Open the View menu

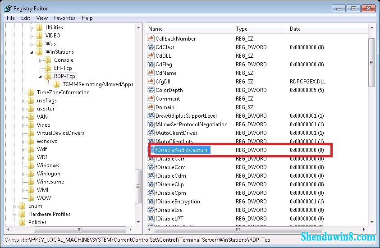point(42,18)
